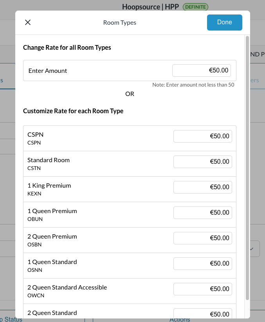The height and width of the screenshot is (322, 265).
Task: Change the 1 Queen Premium OBUN rate
Action: [202, 212]
